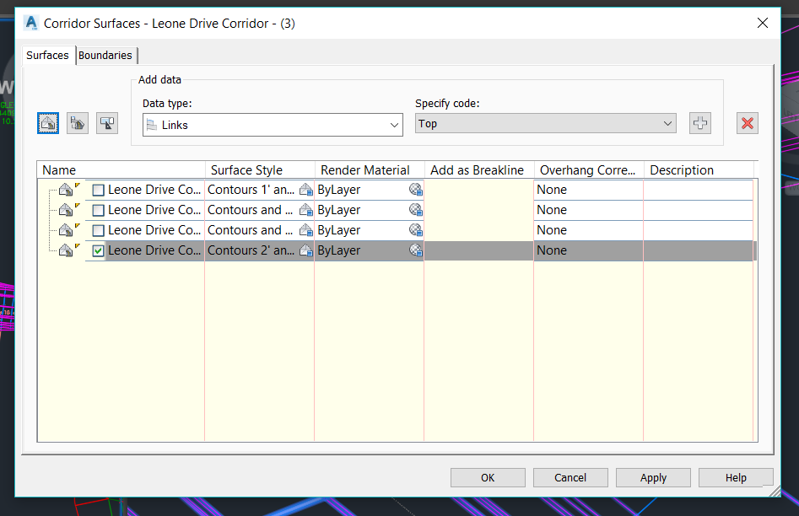Click ByLayer in the Contours 1' row
This screenshot has height=516, width=799.
point(339,190)
